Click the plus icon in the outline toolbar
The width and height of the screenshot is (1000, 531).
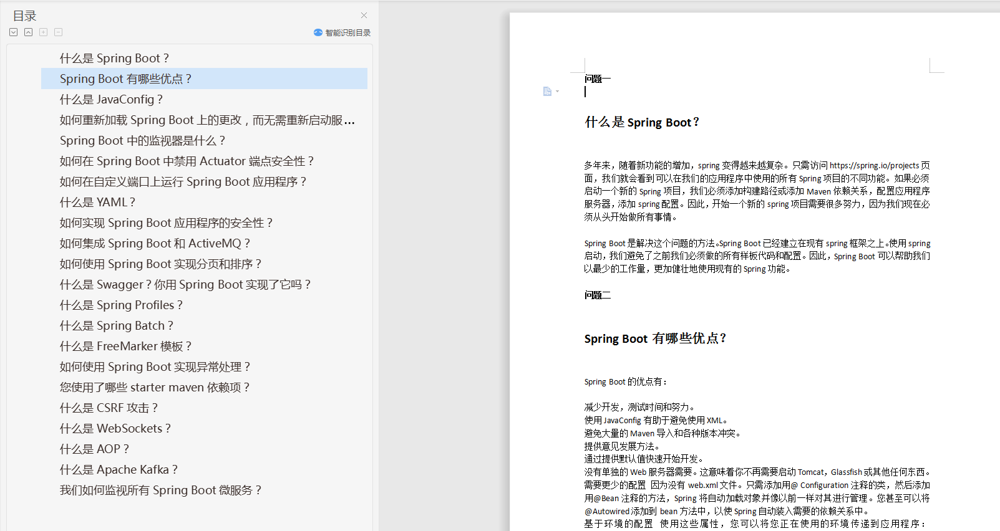click(44, 32)
